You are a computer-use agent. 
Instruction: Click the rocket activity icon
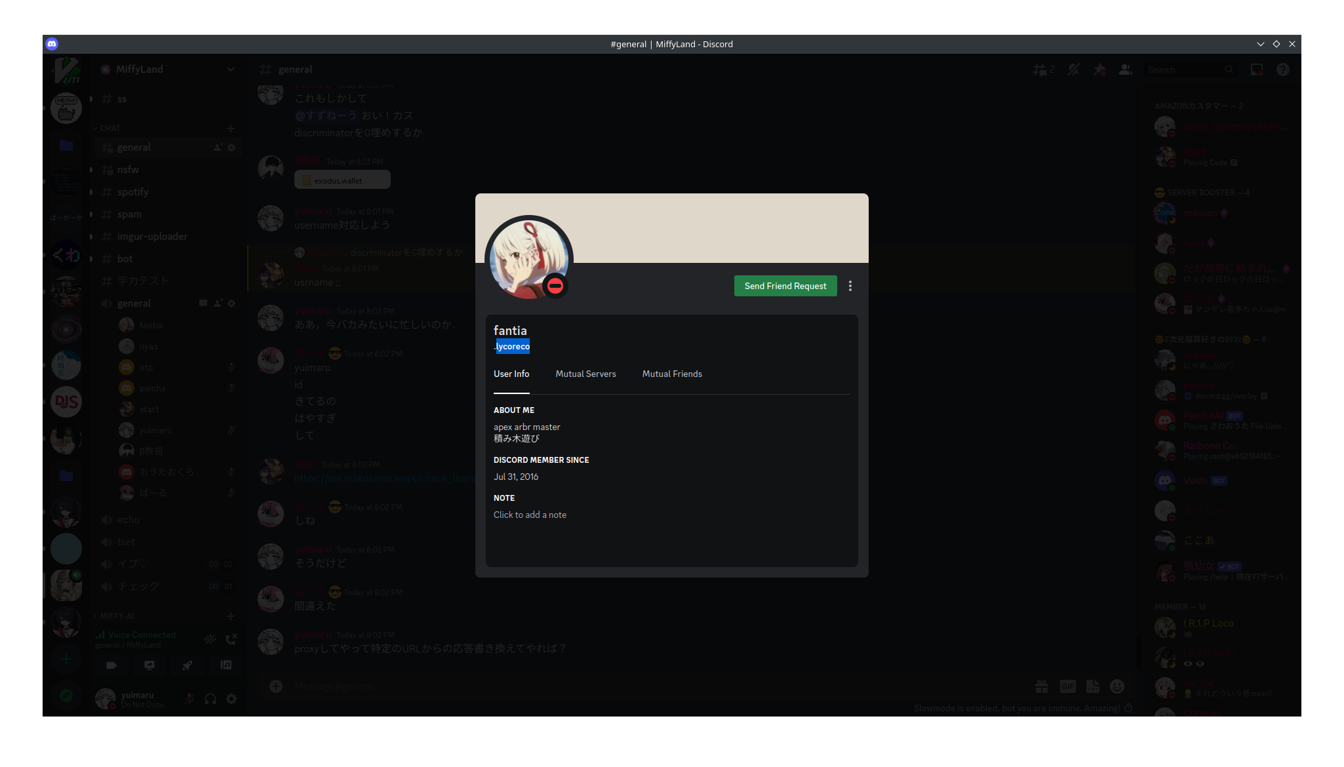pos(188,665)
